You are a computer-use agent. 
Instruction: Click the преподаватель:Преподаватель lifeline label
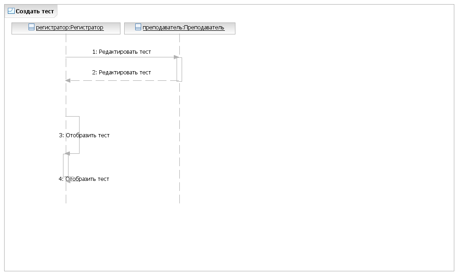click(183, 28)
